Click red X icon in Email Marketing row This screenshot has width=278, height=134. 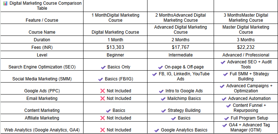pos(103,99)
